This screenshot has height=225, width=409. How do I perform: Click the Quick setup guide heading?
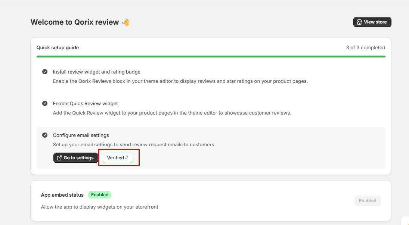pos(58,47)
